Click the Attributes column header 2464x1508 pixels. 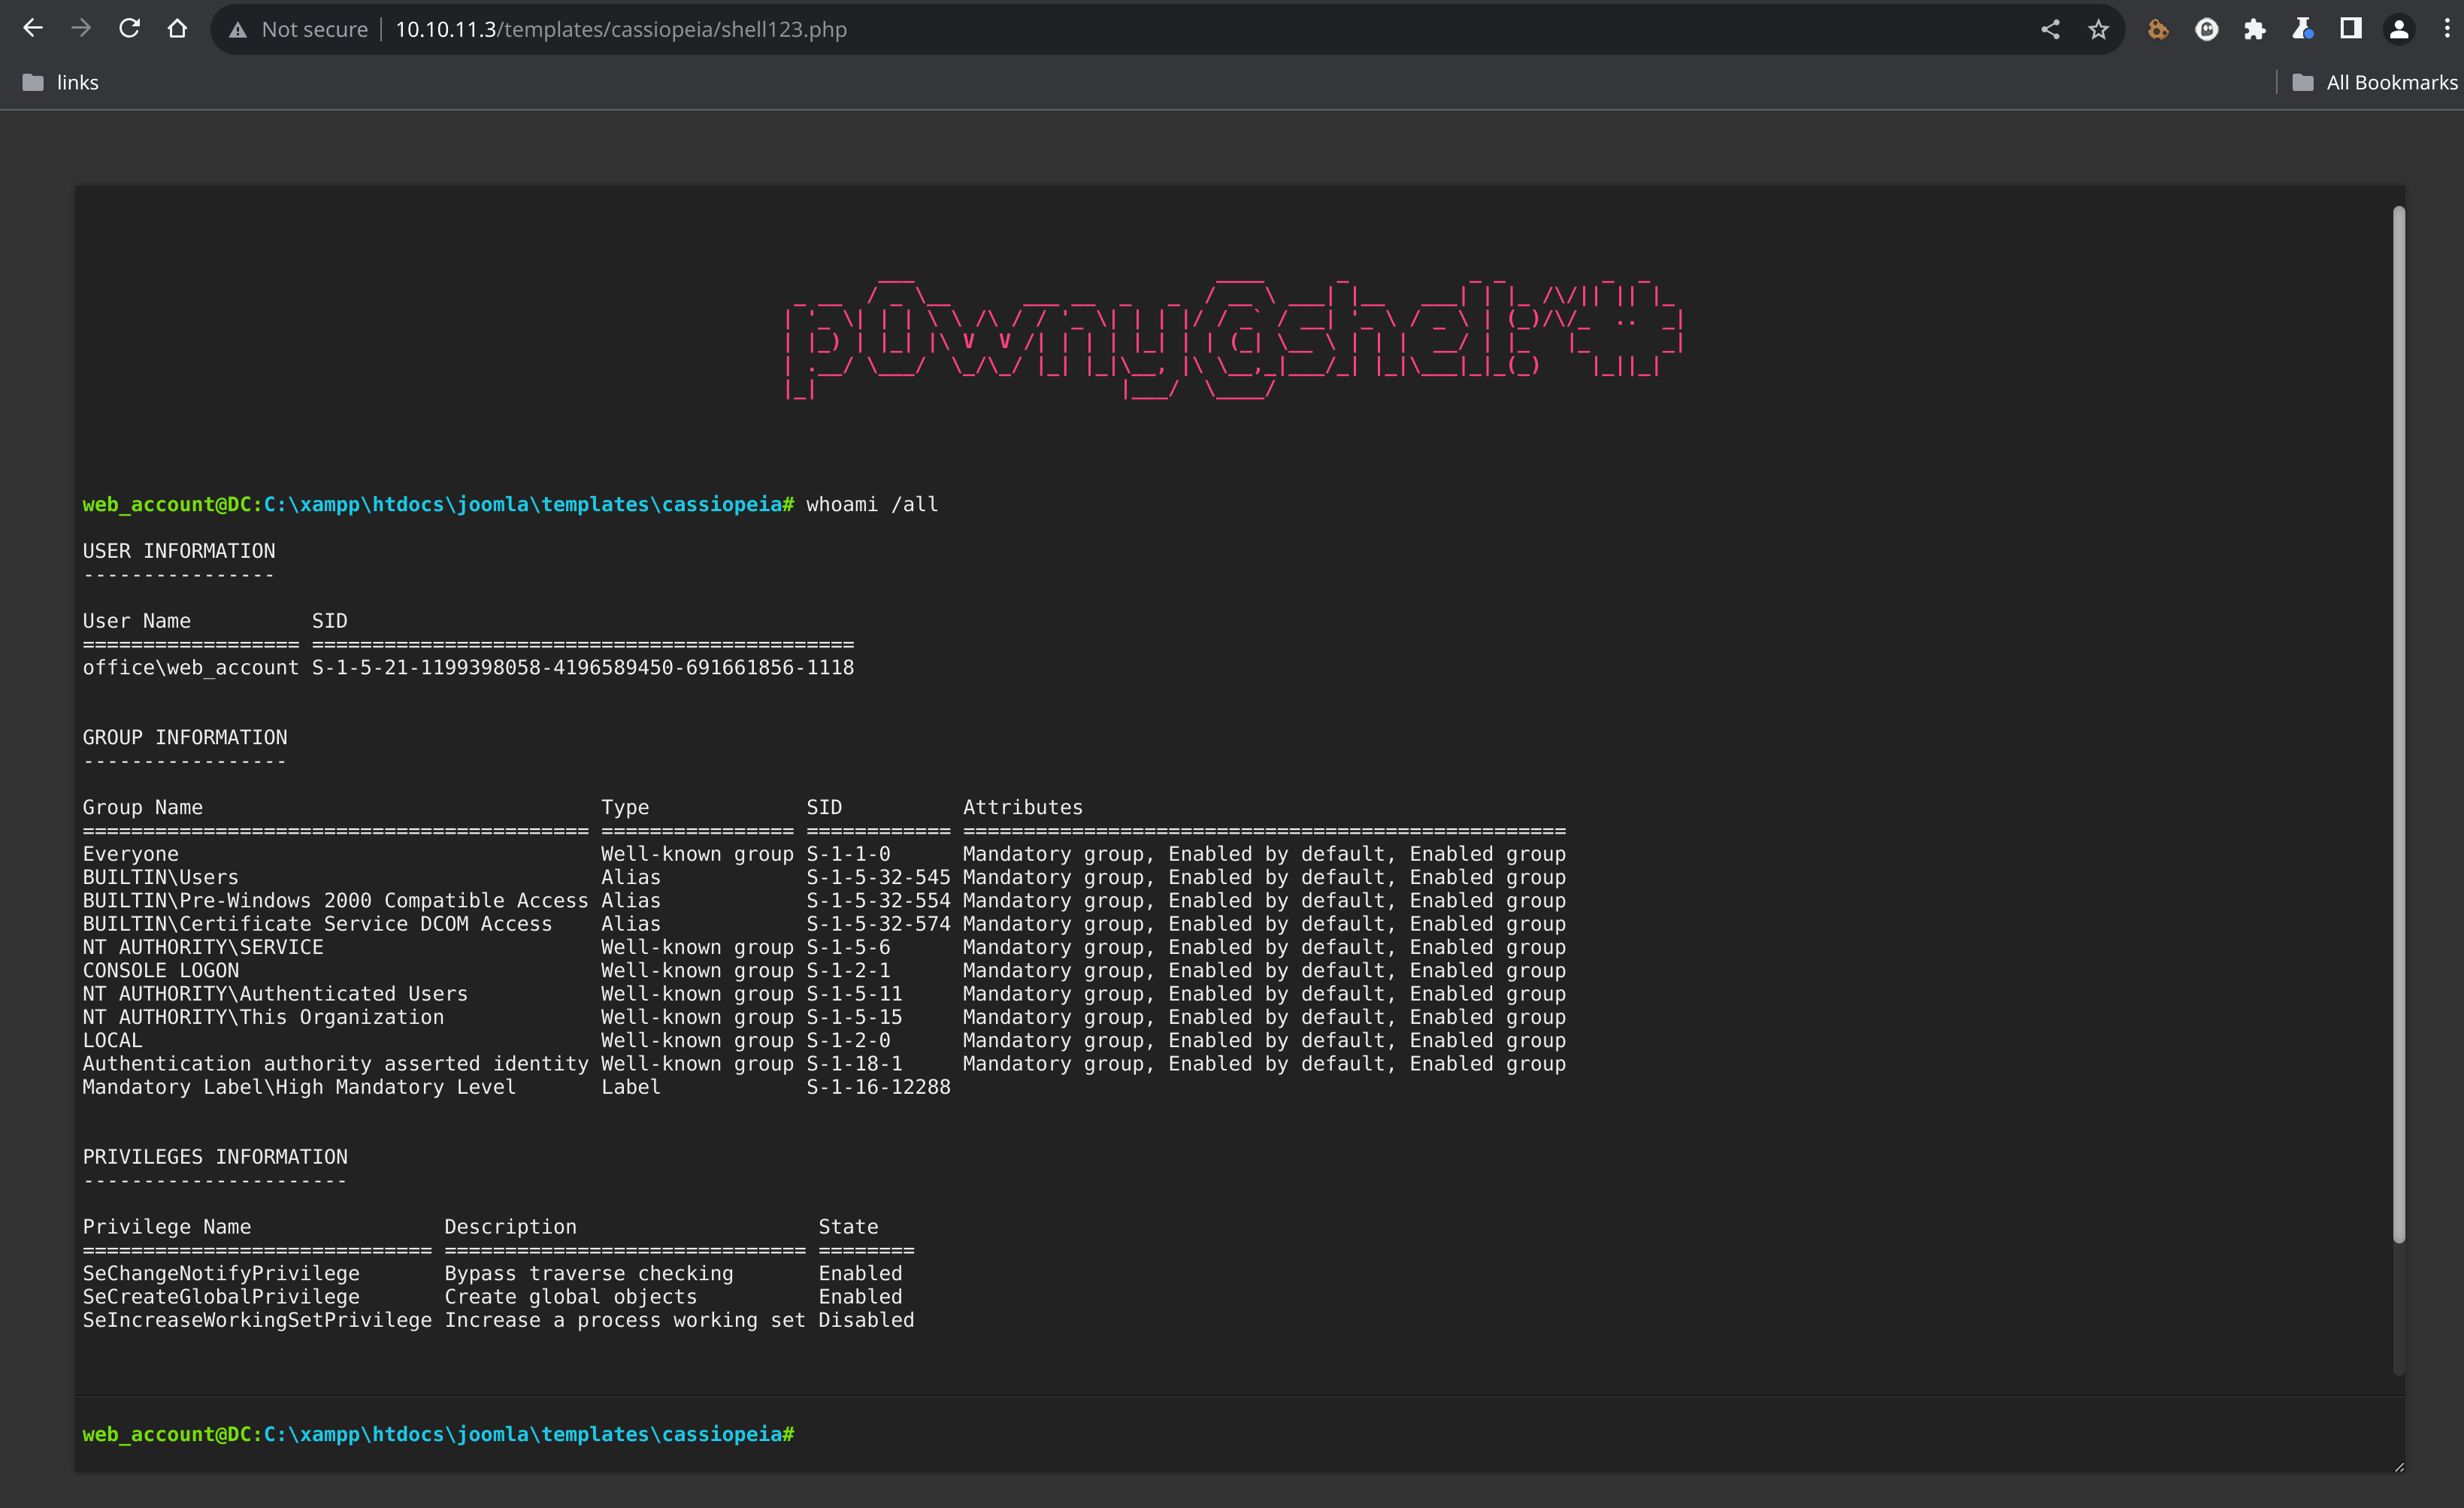pyautogui.click(x=1022, y=808)
